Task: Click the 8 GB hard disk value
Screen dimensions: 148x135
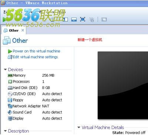Action: 46,88
